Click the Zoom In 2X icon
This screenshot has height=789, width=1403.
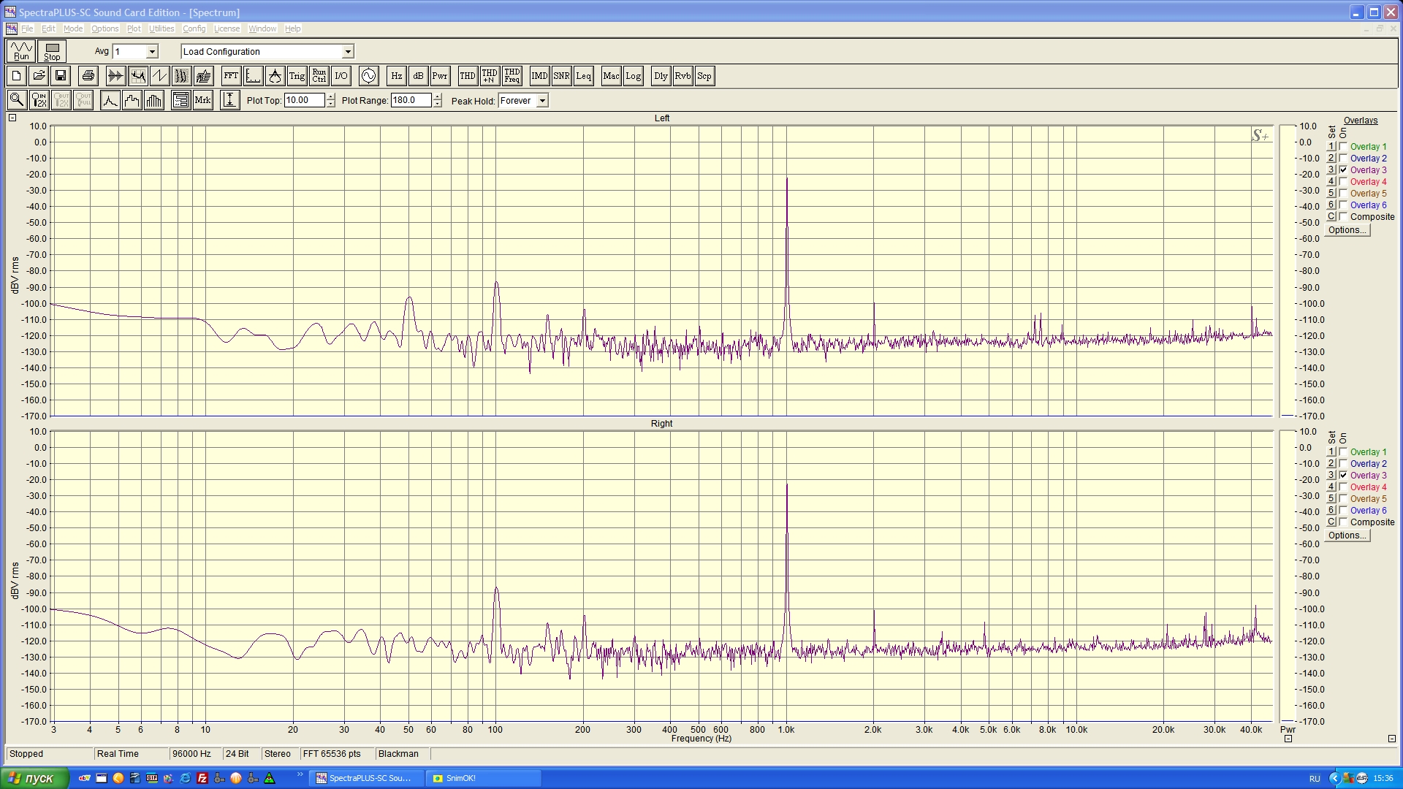39,100
